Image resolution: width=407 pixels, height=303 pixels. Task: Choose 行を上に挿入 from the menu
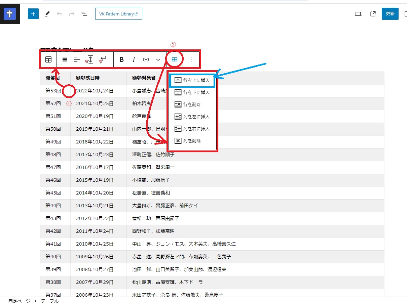192,80
